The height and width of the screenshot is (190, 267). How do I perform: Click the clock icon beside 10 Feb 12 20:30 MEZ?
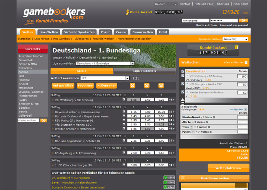click(x=125, y=95)
